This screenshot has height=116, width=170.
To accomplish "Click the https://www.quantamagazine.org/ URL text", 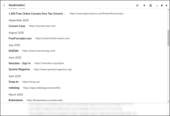I will click(x=53, y=69).
